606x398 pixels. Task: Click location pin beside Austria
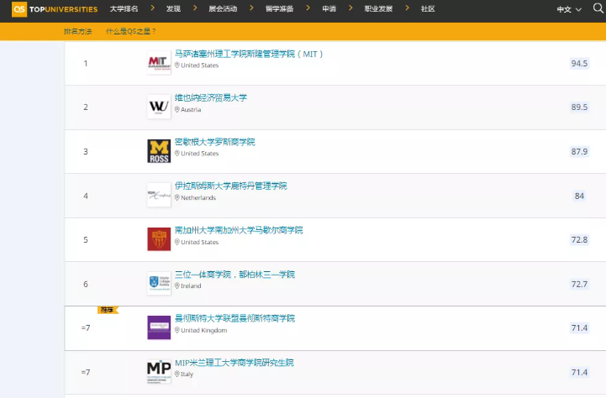[x=177, y=109]
